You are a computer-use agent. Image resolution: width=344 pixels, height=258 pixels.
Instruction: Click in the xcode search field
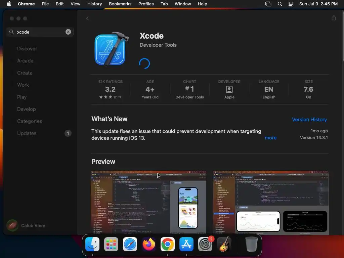click(40, 32)
